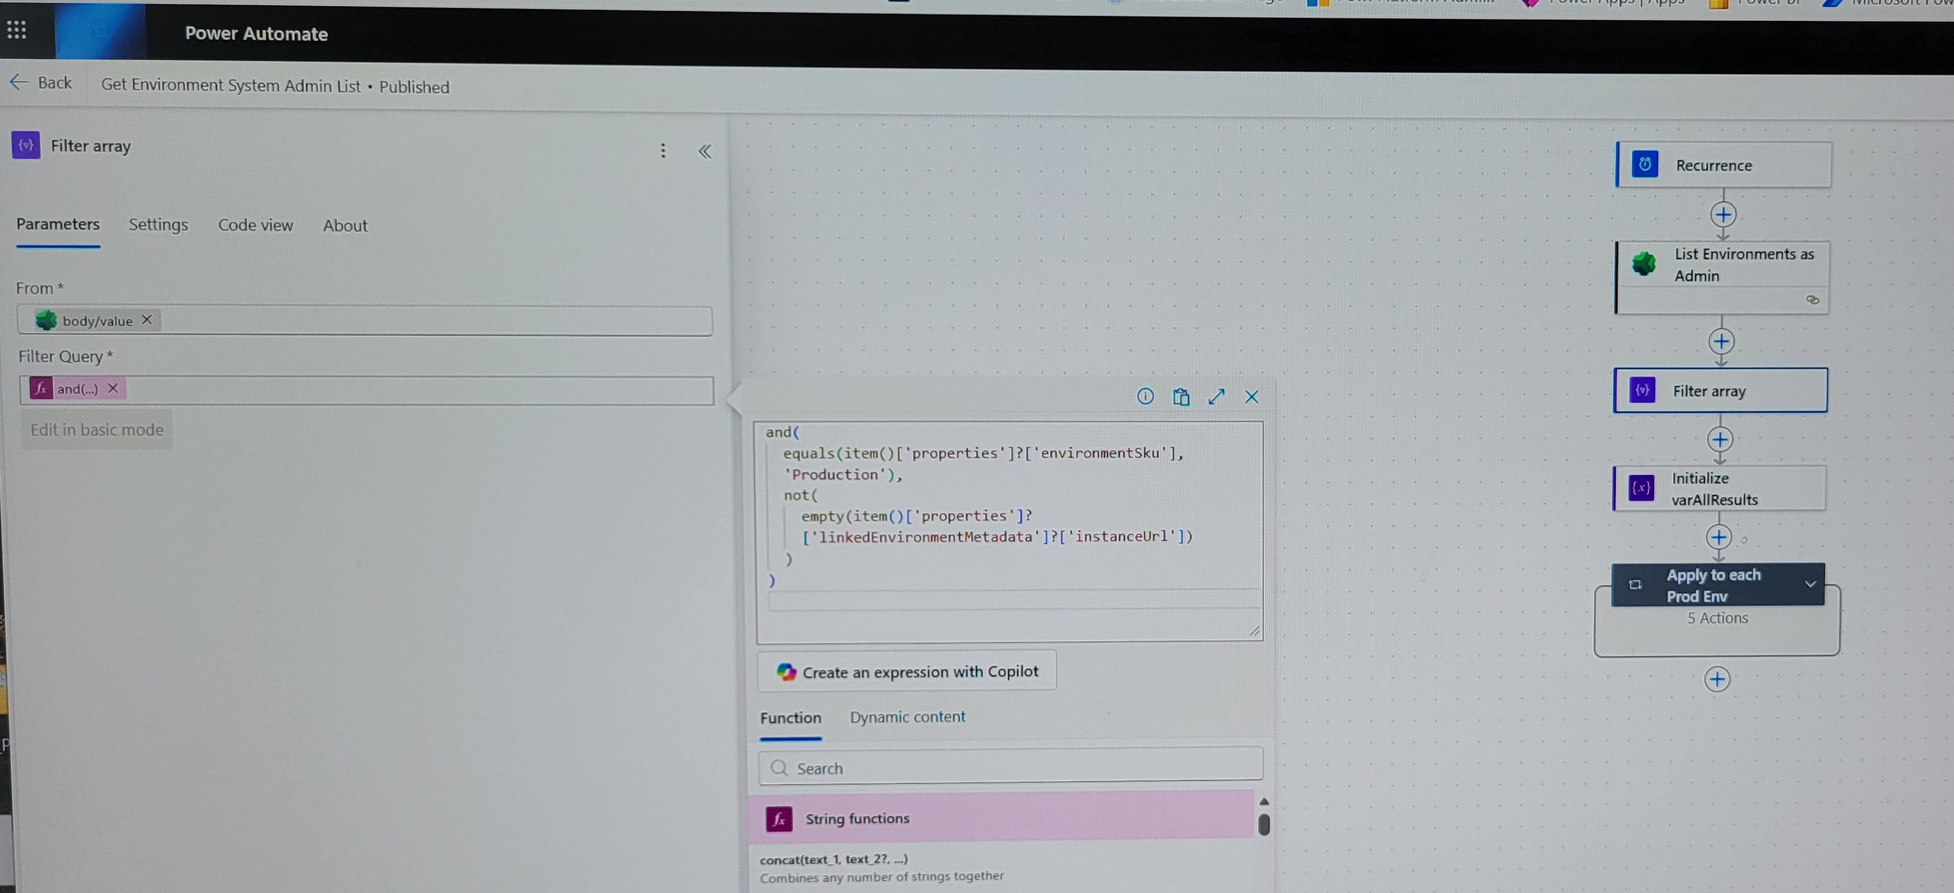
Task: Click Edit in basic mode
Action: click(x=96, y=430)
